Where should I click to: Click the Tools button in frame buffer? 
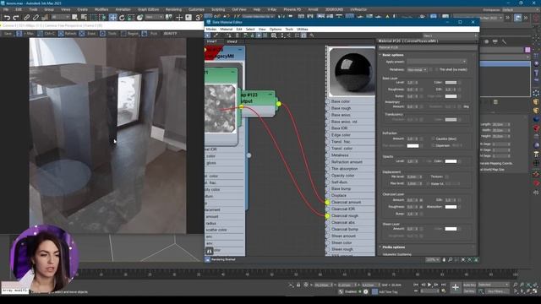[109, 34]
